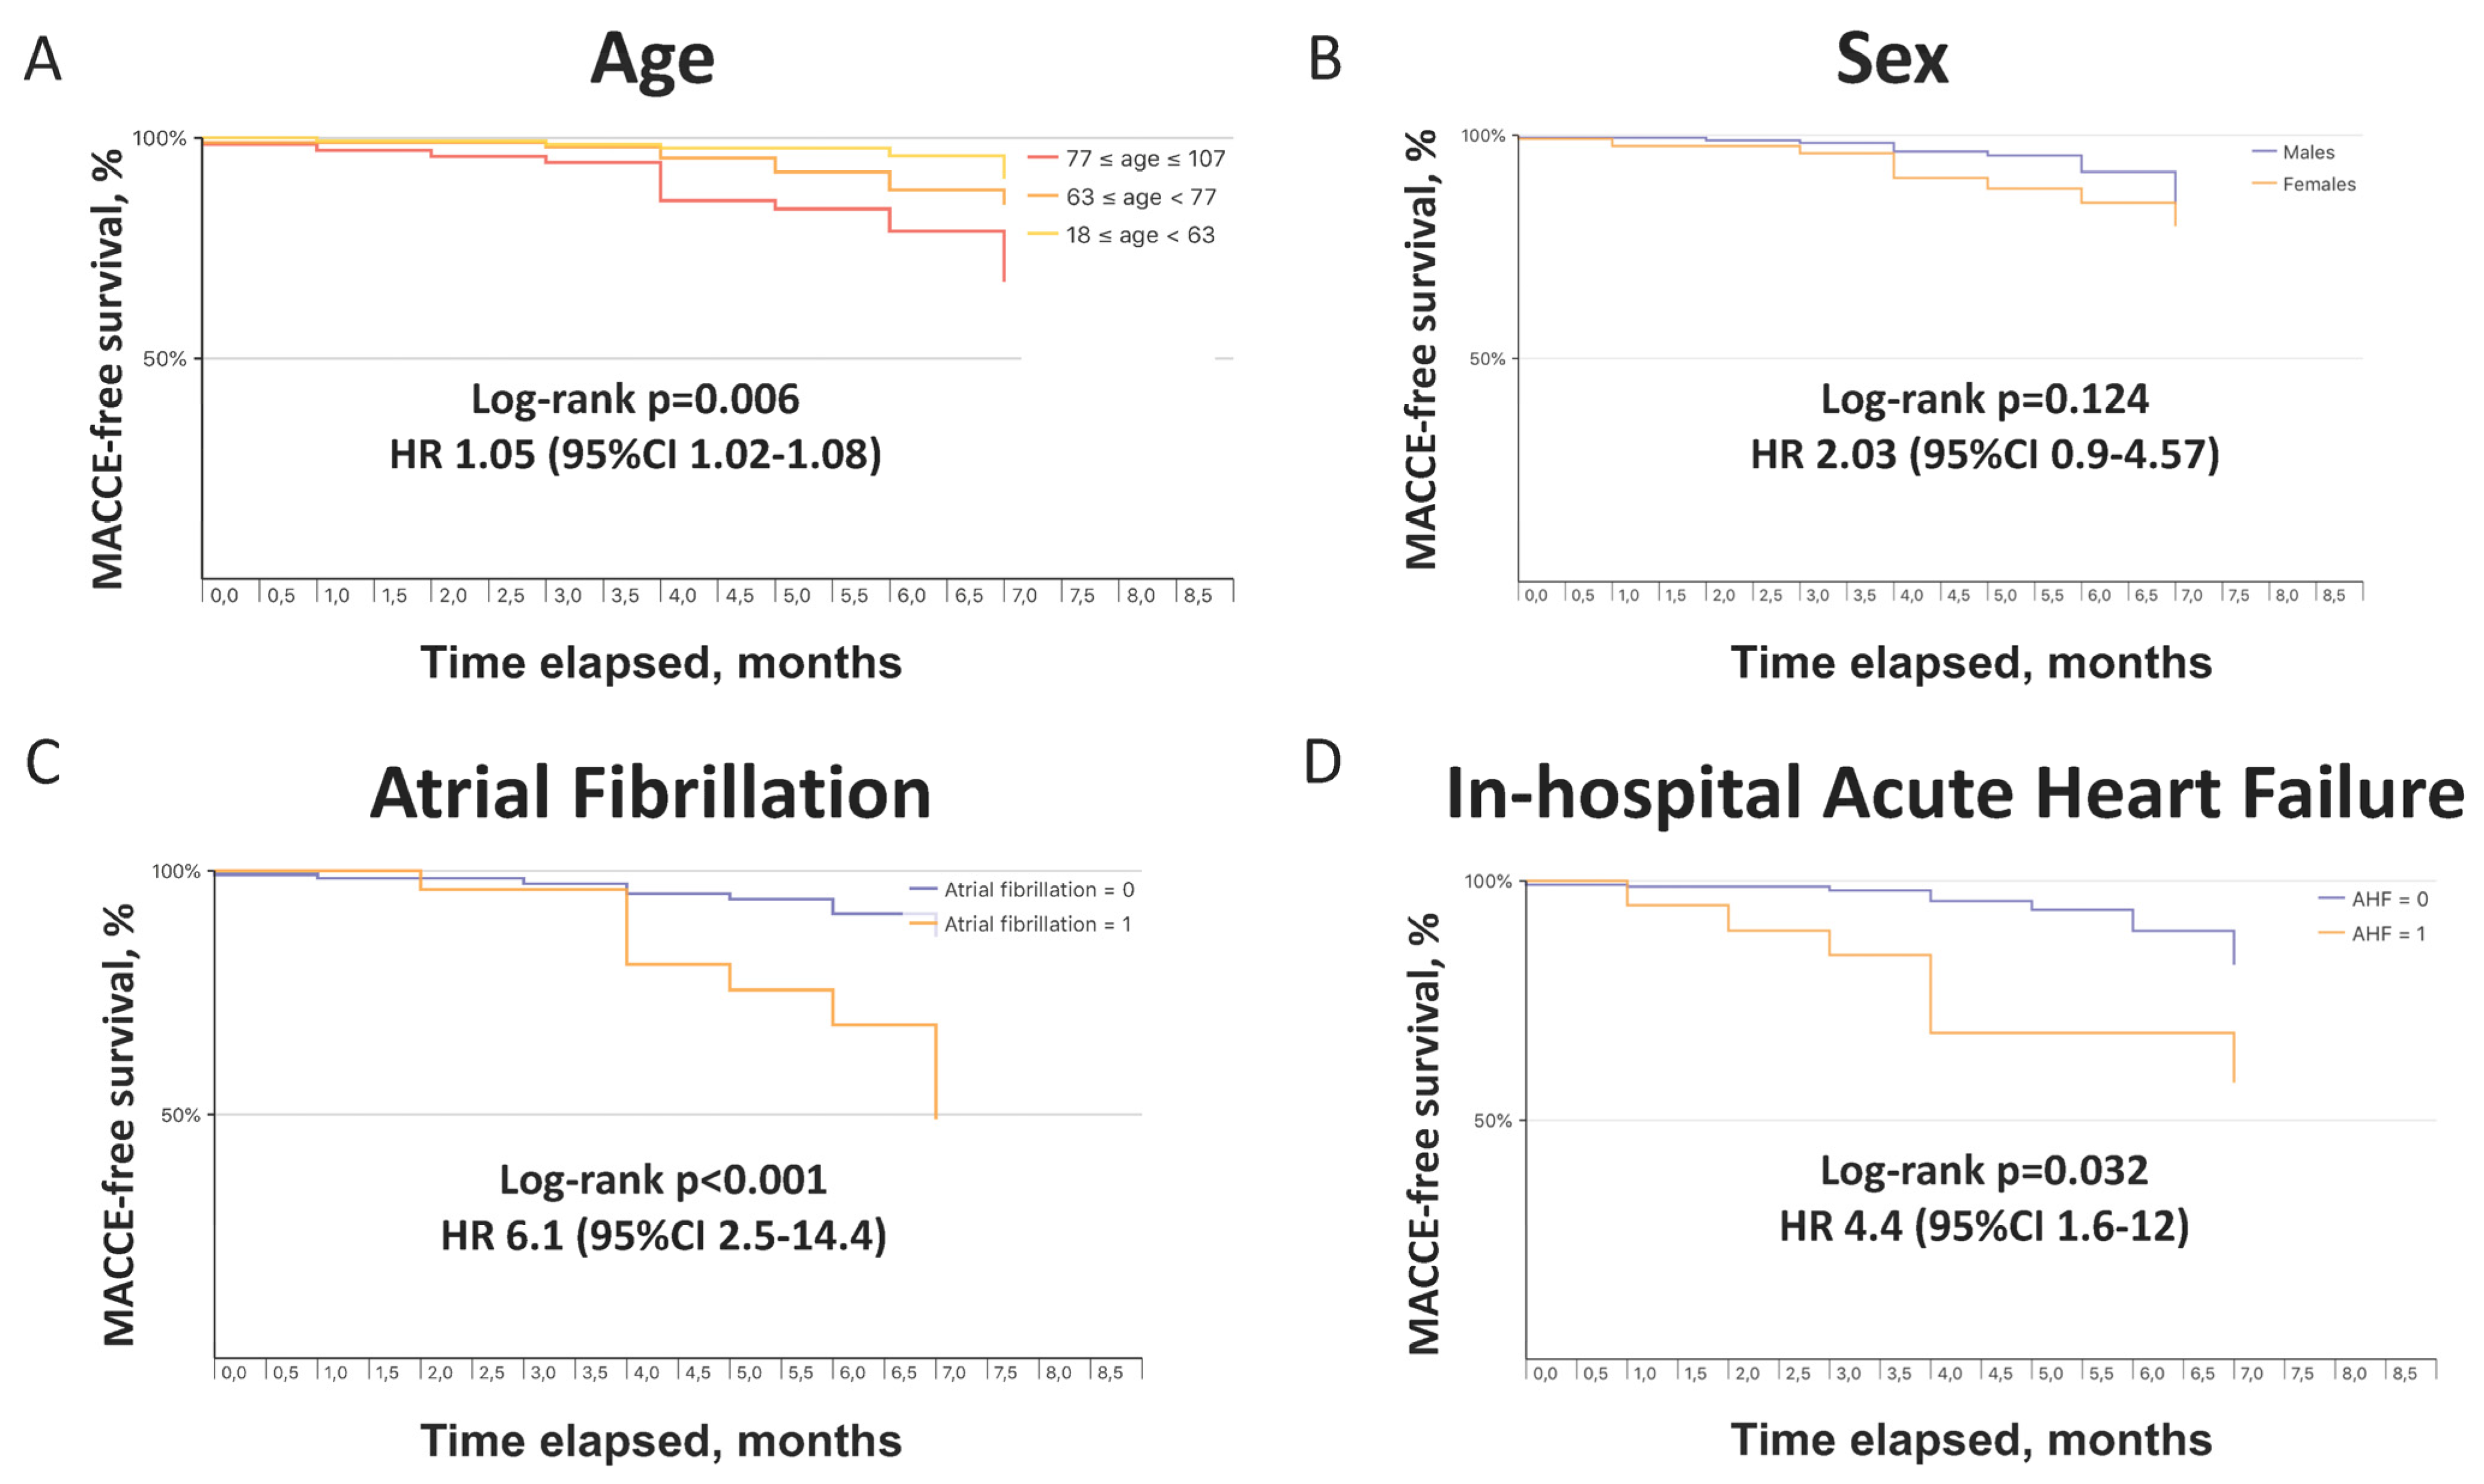Click the AHF = 1 legend entry
This screenshot has width=2484, height=1484.
[2372, 933]
